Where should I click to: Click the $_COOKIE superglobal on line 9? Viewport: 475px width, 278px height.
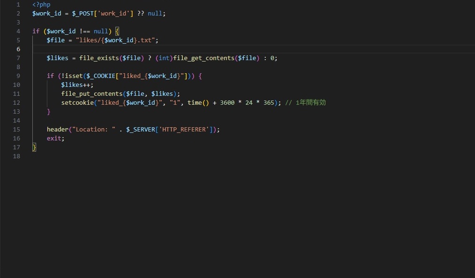tap(100, 76)
